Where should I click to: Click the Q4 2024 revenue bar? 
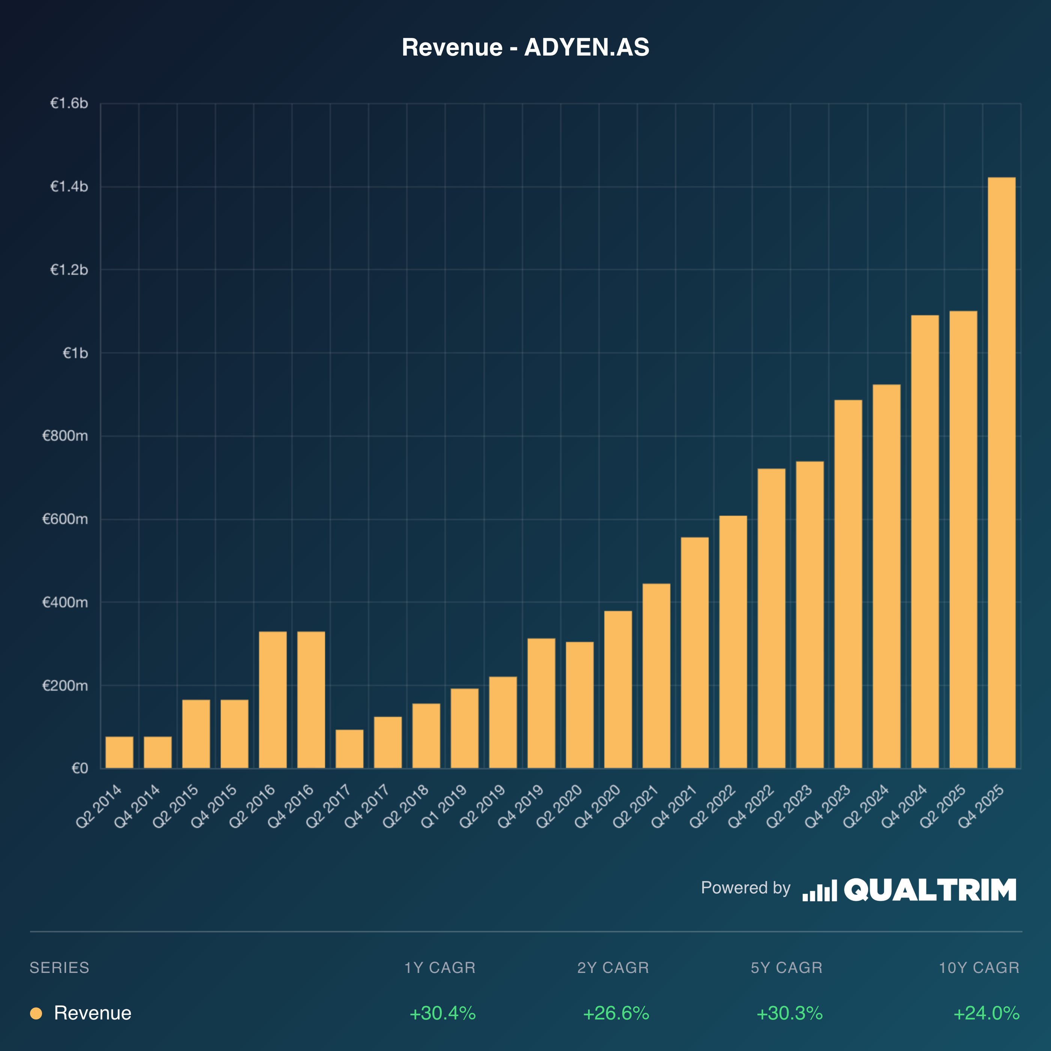point(925,542)
